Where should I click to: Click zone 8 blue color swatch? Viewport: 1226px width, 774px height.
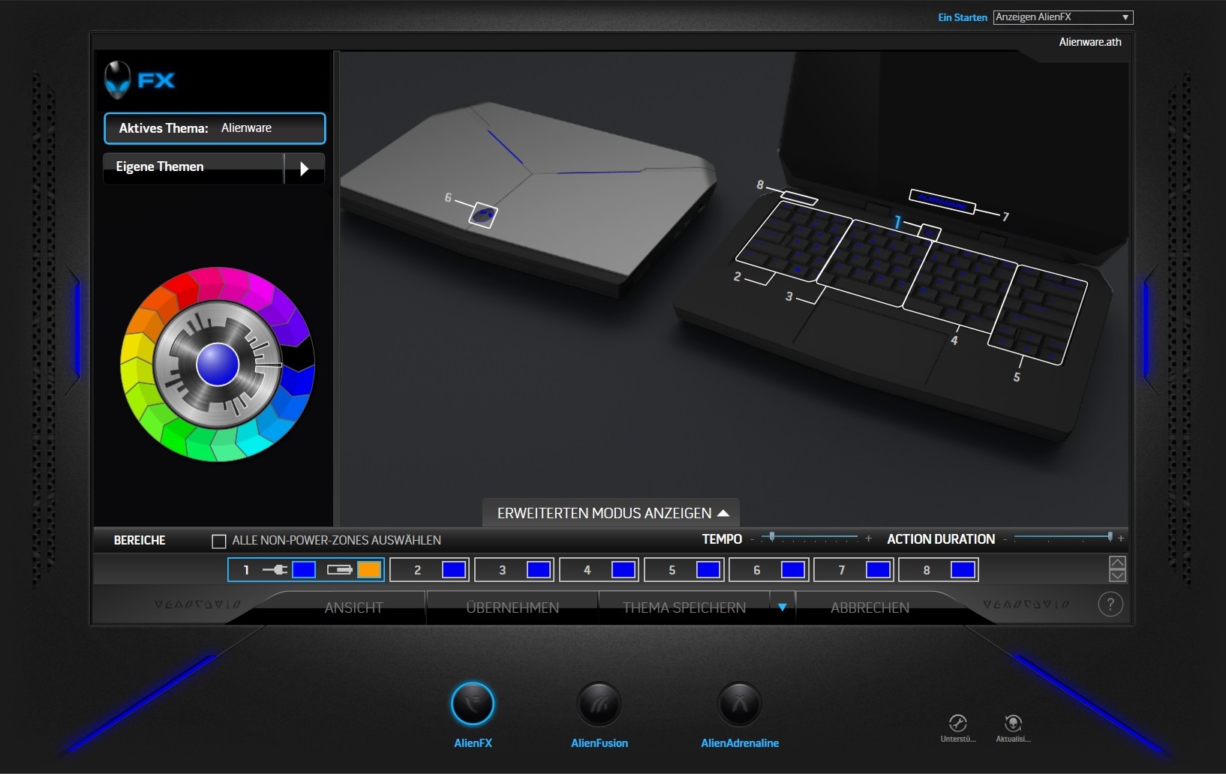pyautogui.click(x=963, y=570)
